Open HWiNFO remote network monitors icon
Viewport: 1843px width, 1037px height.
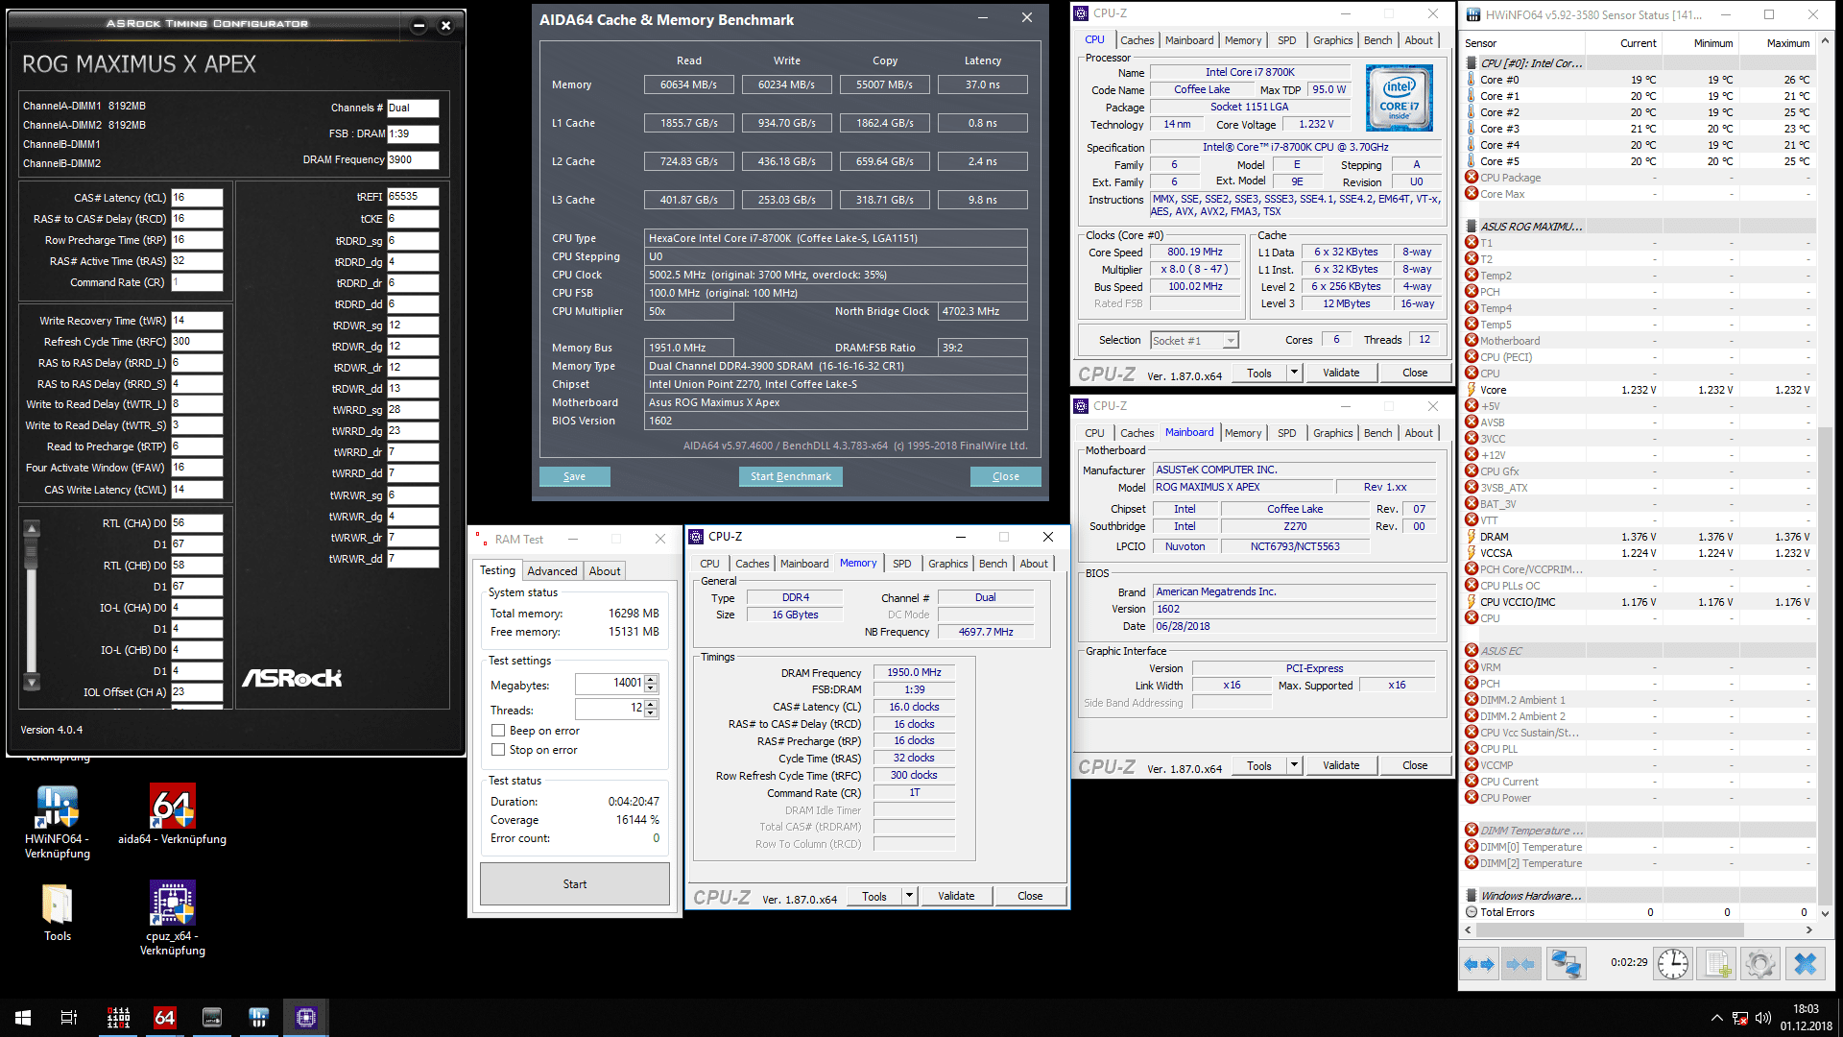coord(1566,963)
